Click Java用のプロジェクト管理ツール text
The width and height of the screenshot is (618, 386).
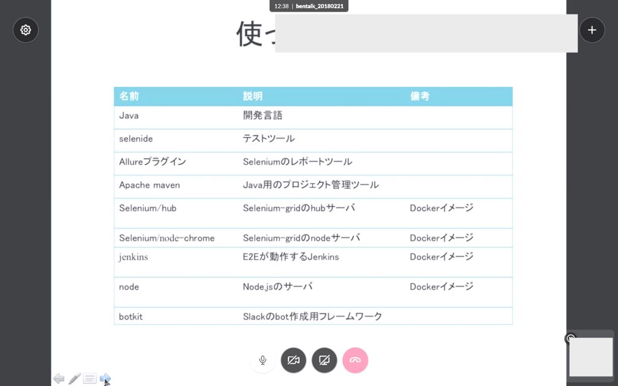point(311,185)
